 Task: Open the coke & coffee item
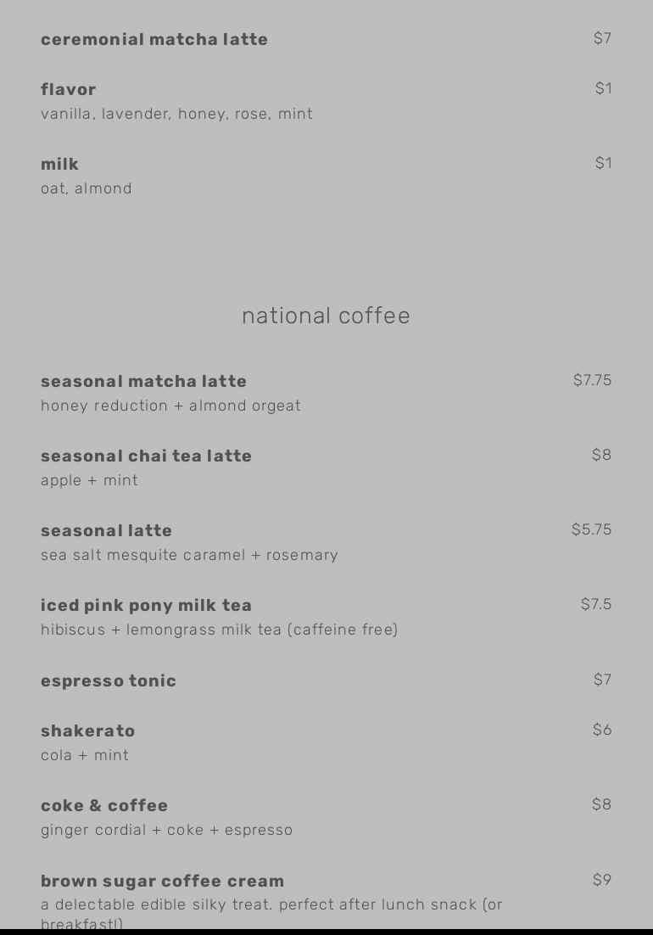click(104, 805)
